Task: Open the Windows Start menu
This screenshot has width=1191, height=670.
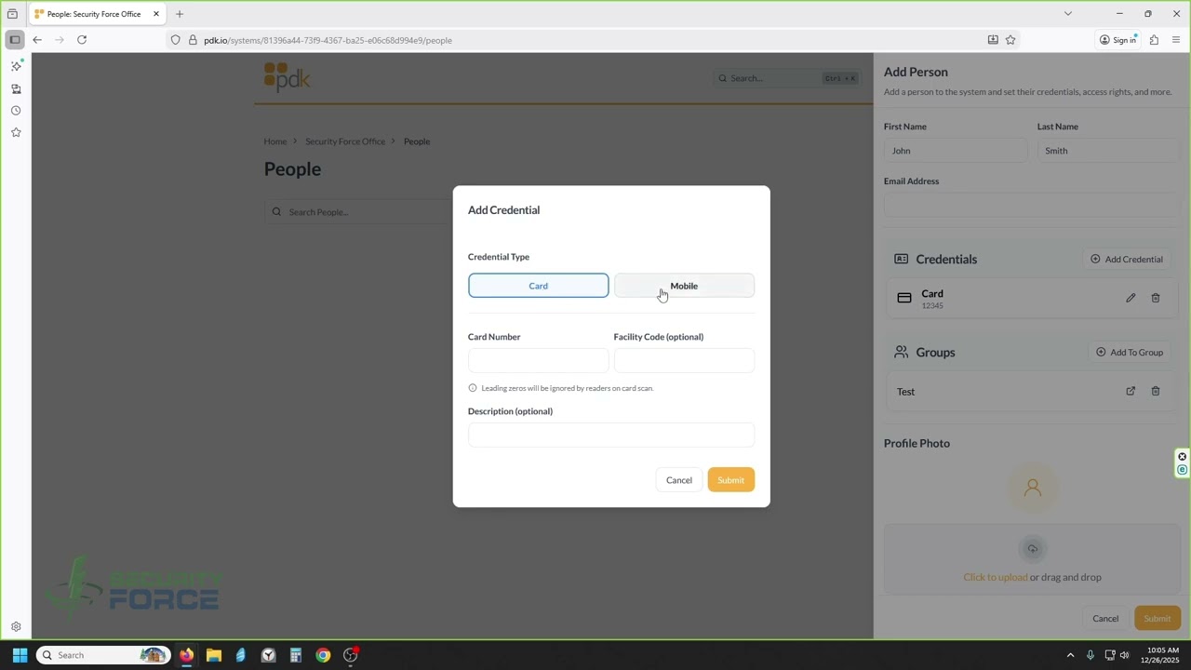Action: [x=20, y=655]
